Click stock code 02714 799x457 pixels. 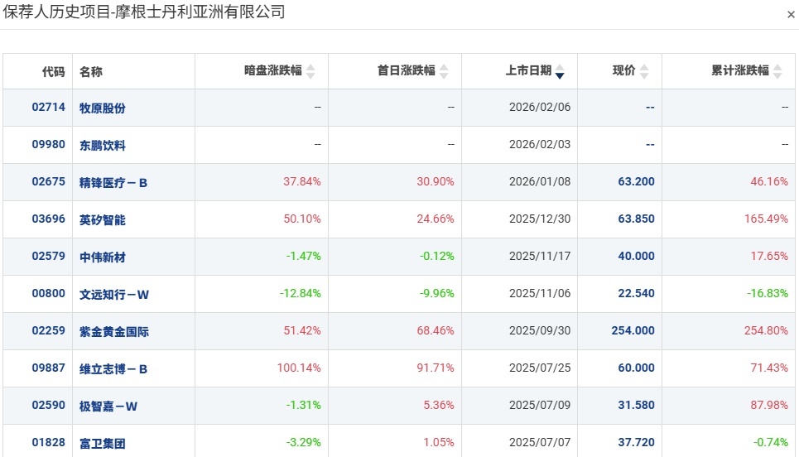(x=48, y=107)
